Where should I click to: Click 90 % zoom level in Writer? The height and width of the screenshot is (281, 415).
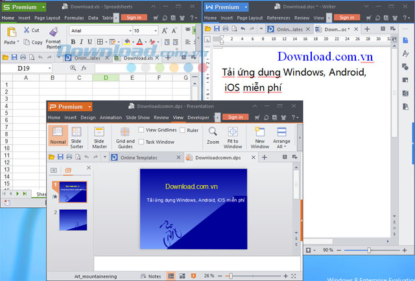(x=328, y=250)
